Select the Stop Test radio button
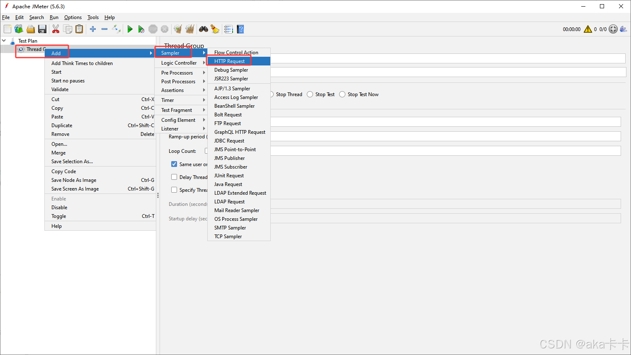631x355 pixels. click(x=310, y=94)
